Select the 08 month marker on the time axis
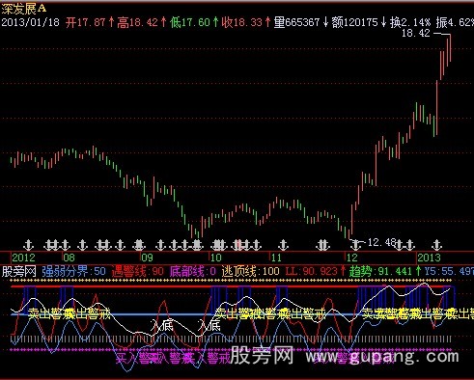Image resolution: width=474 pixels, height=380 pixels. click(x=69, y=258)
